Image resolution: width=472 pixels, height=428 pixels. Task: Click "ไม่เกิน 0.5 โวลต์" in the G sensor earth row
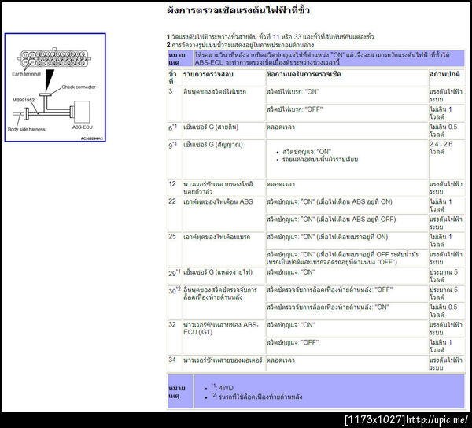[447, 131]
